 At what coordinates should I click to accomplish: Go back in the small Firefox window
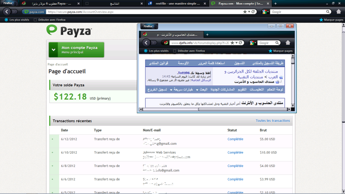146,43
